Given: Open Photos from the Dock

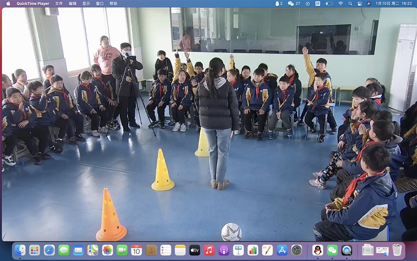Looking at the screenshot, I should (x=108, y=250).
